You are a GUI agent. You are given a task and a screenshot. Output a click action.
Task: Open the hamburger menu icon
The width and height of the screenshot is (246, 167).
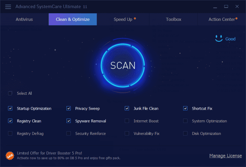pyautogui.click(x=8, y=7)
